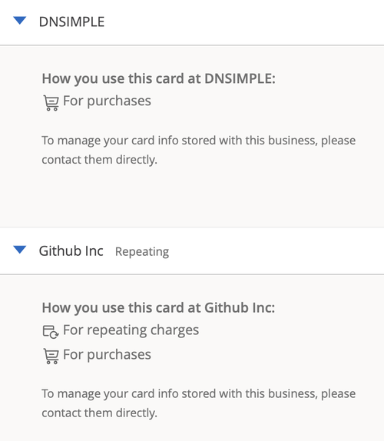Click the DNSIMPLE merchant name header

point(71,22)
